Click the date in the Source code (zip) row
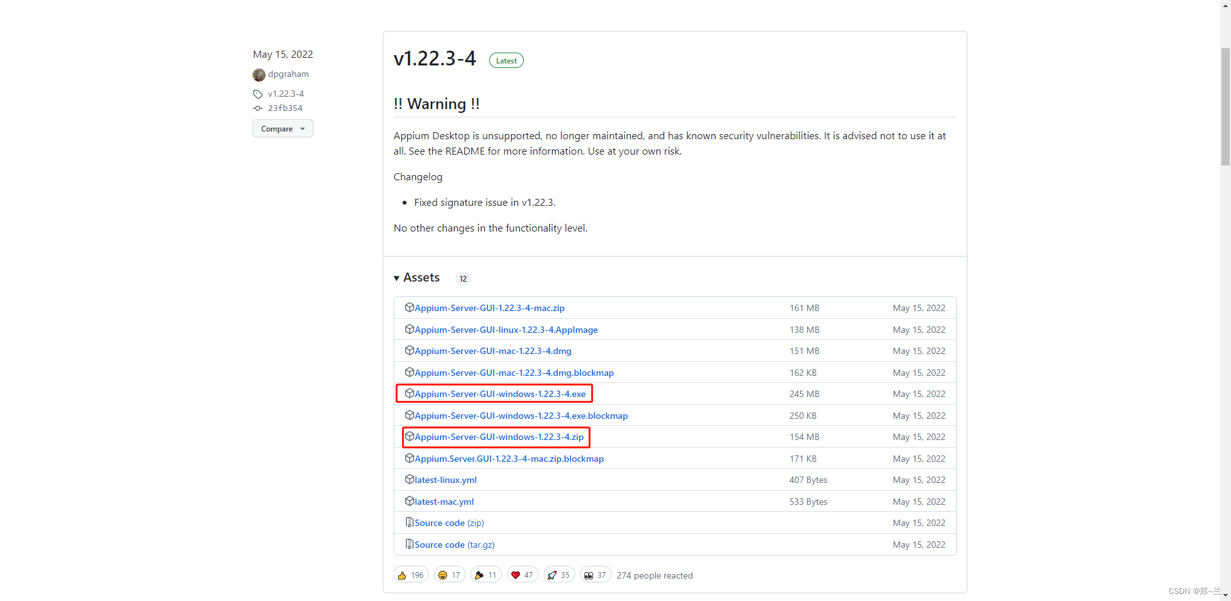The width and height of the screenshot is (1231, 601). (919, 523)
